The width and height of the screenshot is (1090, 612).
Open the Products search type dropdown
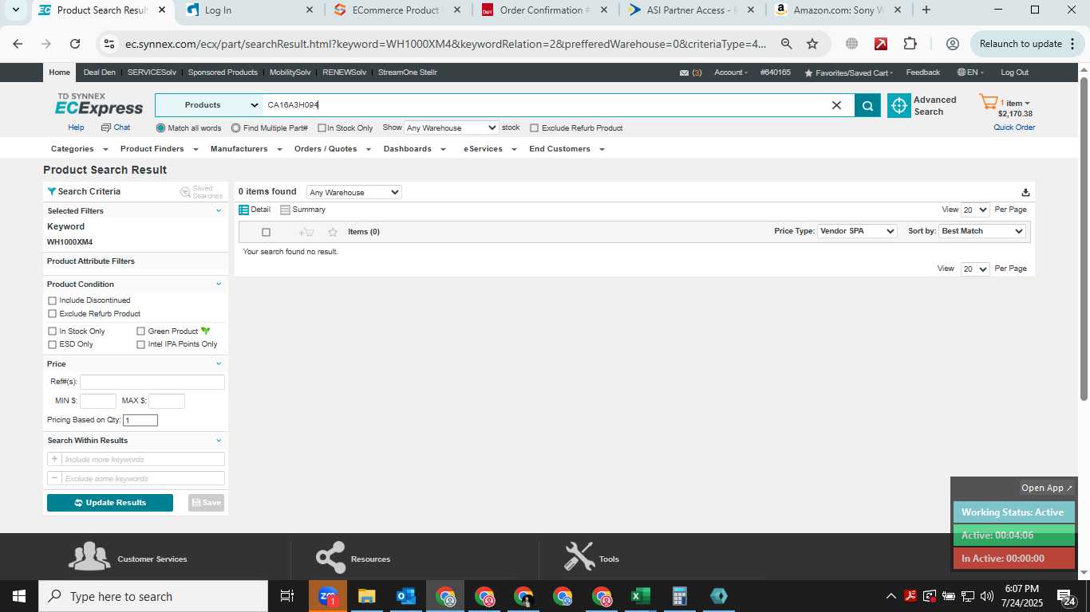[210, 105]
